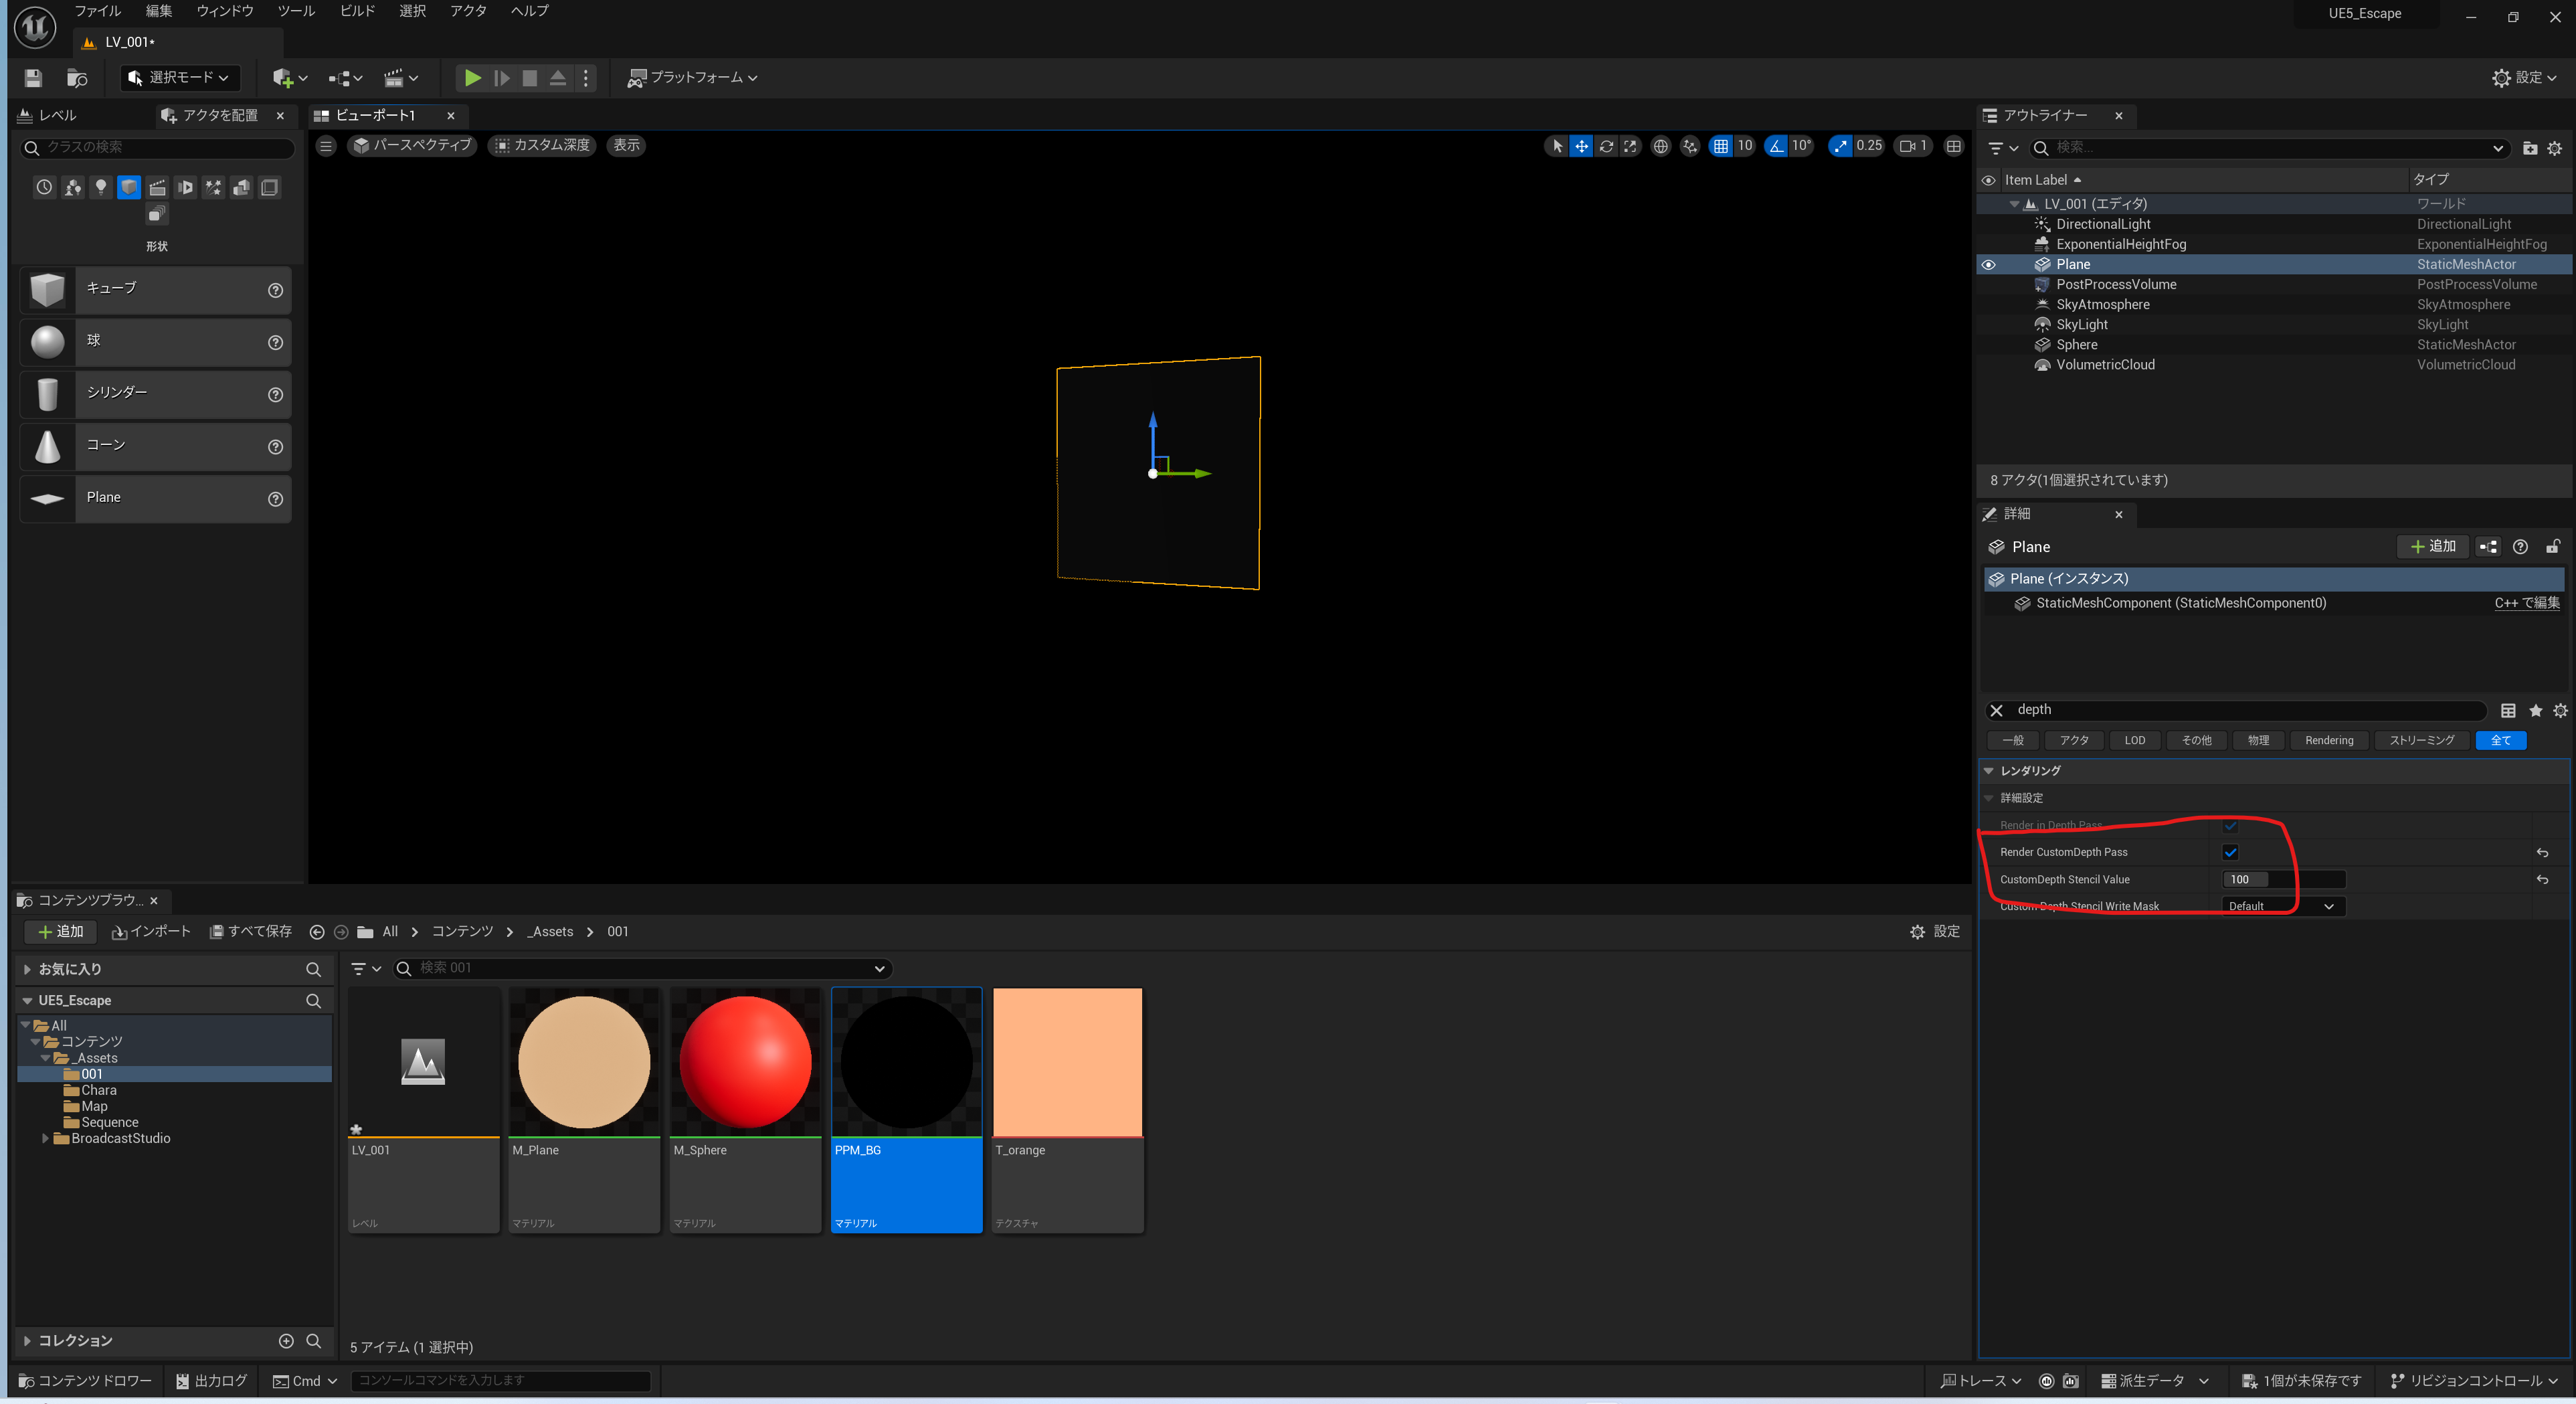2576x1404 pixels.
Task: Open the Outliner settings gear
Action: coord(2554,148)
